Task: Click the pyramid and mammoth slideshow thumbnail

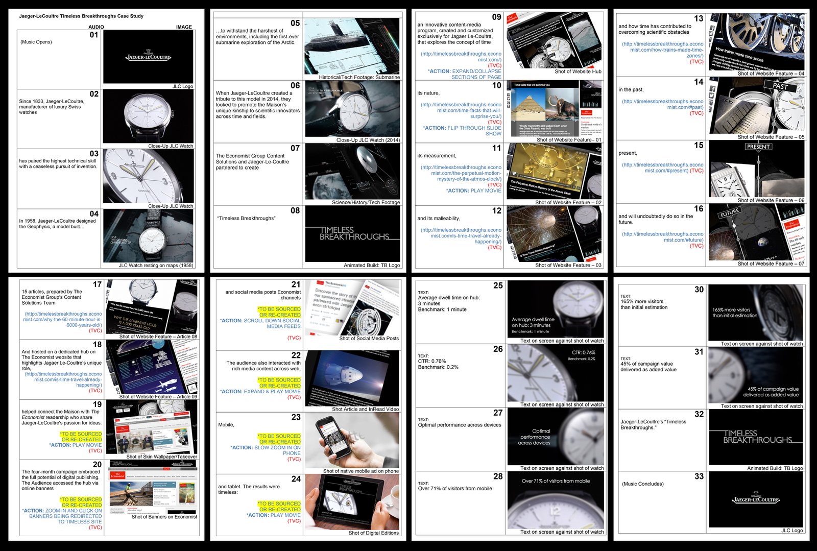Action: [542, 108]
